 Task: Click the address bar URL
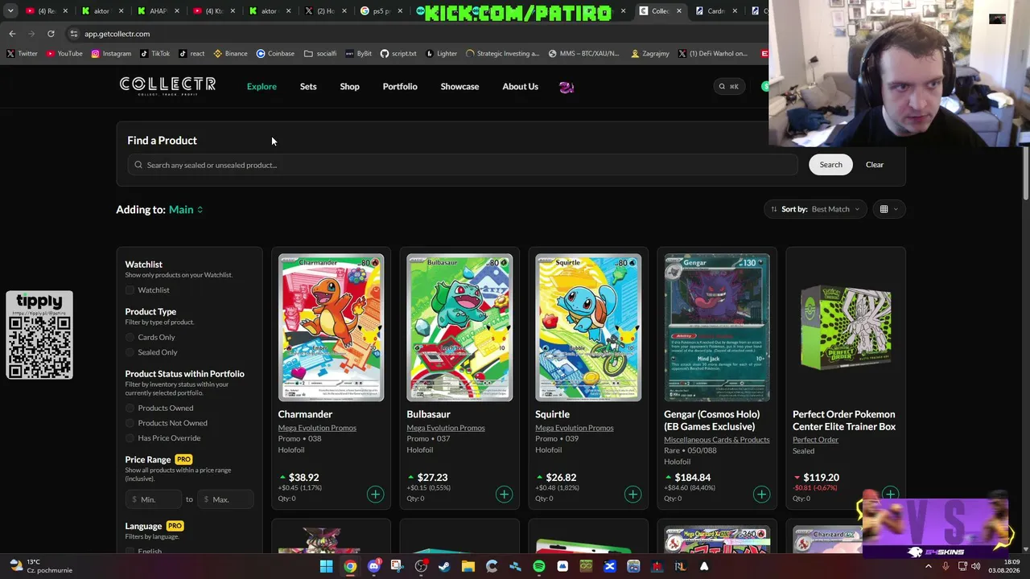pyautogui.click(x=117, y=34)
